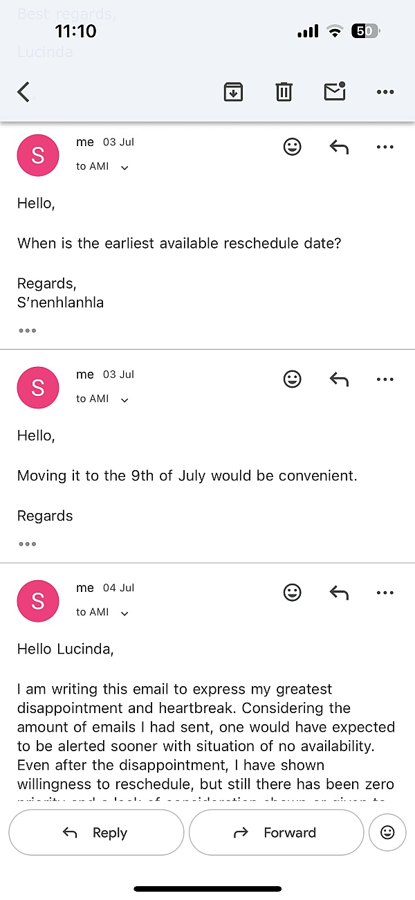Add emoji reaction to the '9th of July' email
415x900 pixels.
(x=293, y=379)
